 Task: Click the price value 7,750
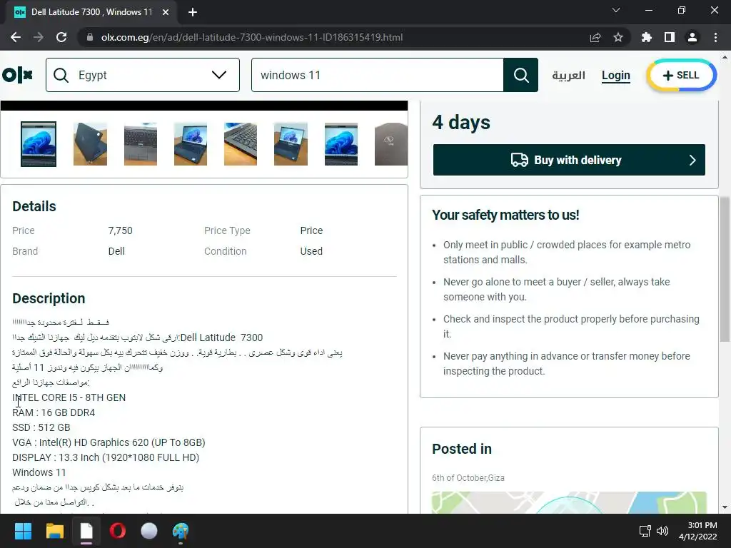pyautogui.click(x=120, y=230)
